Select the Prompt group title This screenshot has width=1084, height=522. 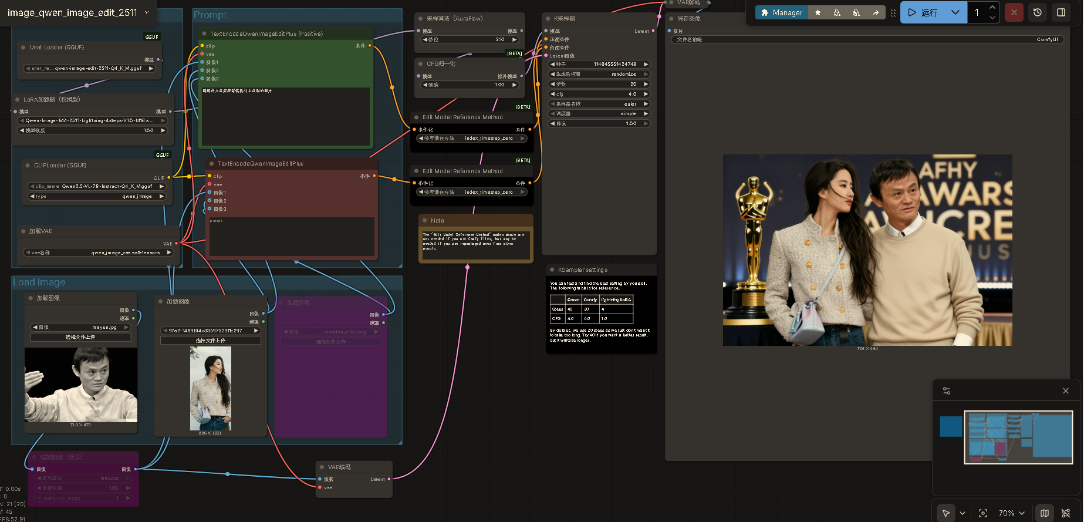click(x=210, y=15)
